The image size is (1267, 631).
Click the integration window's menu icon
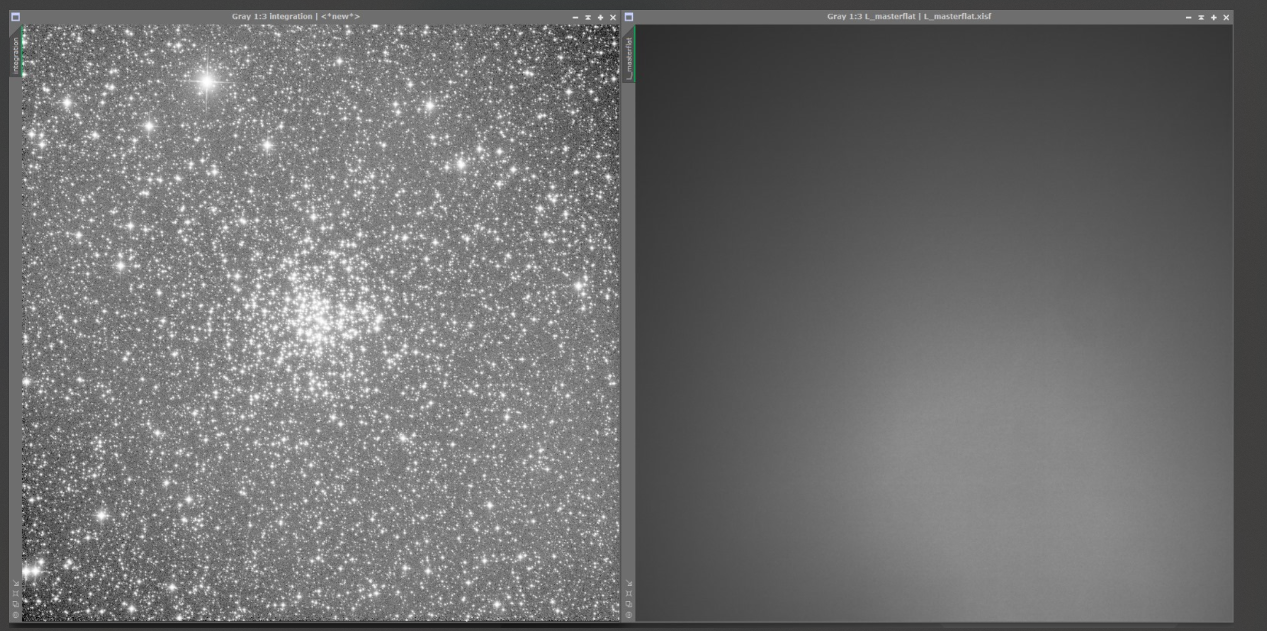(15, 17)
